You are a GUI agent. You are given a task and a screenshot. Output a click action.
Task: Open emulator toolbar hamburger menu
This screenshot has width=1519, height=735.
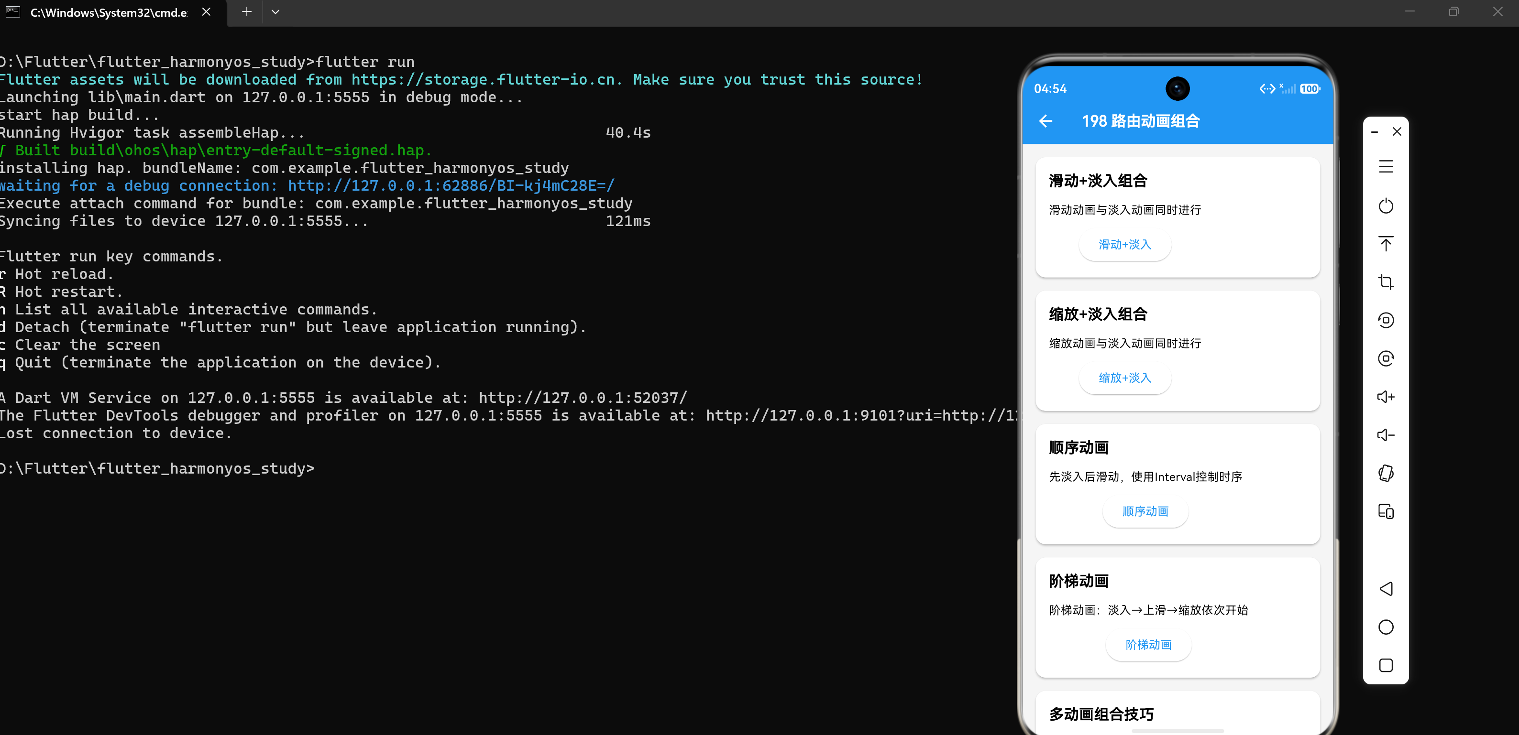point(1386,167)
